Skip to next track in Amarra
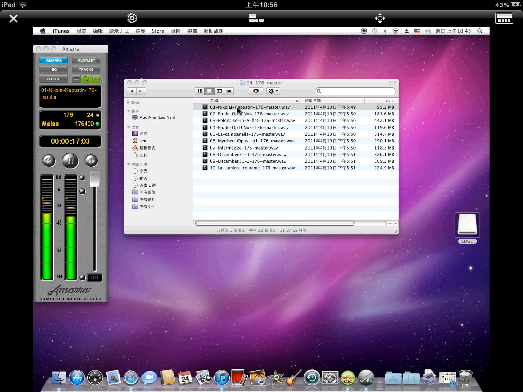 (91, 161)
